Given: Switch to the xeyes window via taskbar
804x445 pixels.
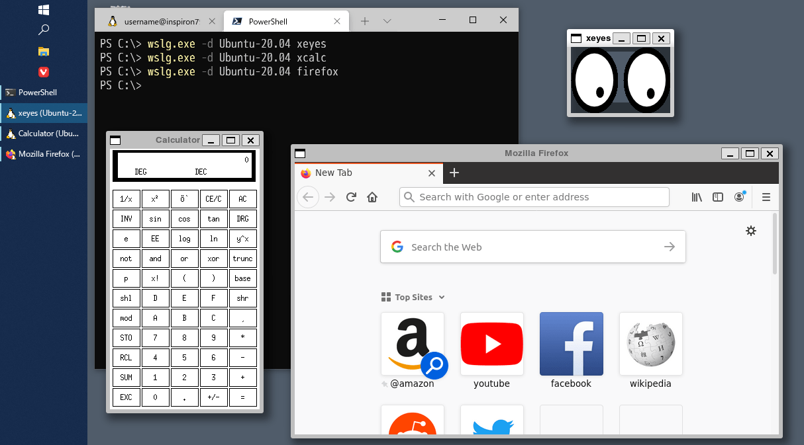Looking at the screenshot, I should click(x=44, y=112).
